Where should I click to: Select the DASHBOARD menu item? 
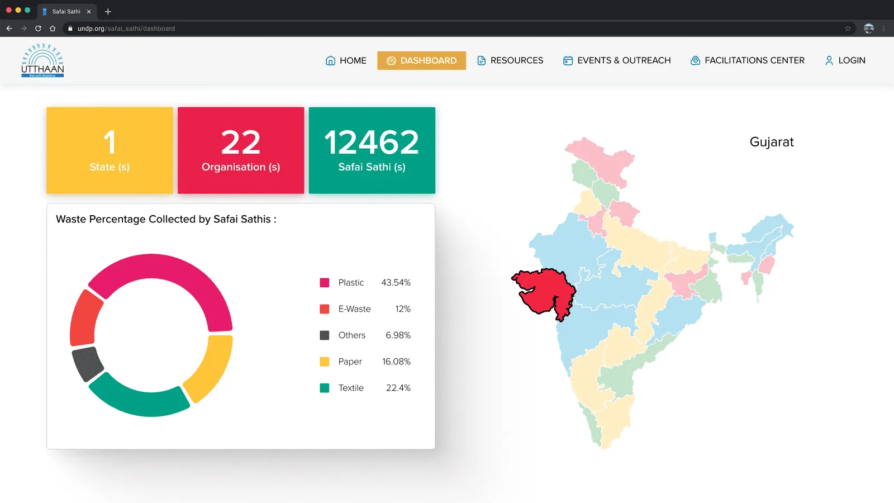click(x=422, y=60)
